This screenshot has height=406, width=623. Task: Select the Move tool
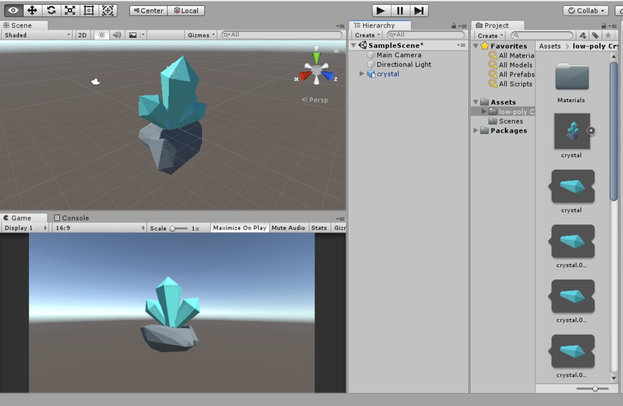(32, 10)
